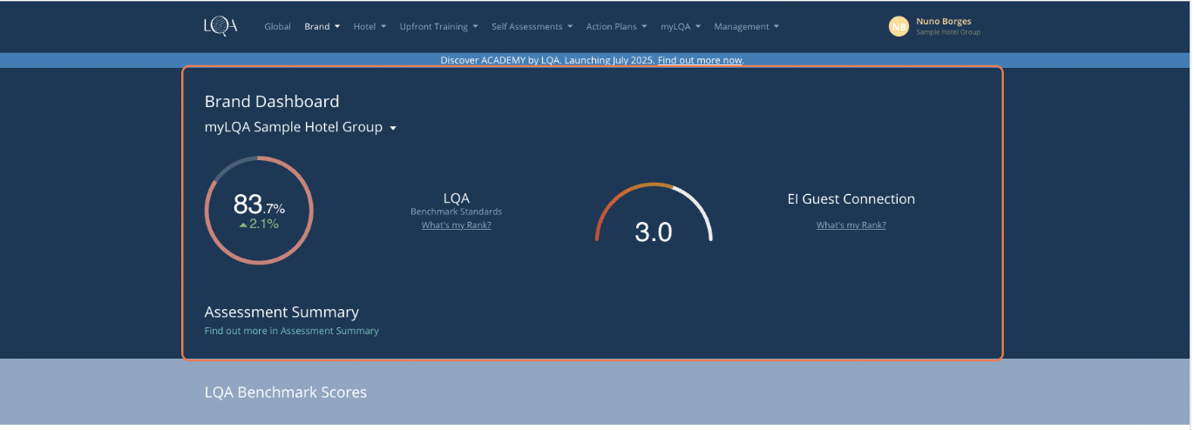This screenshot has height=430, width=1194.
Task: Expand the Management menu
Action: point(746,27)
